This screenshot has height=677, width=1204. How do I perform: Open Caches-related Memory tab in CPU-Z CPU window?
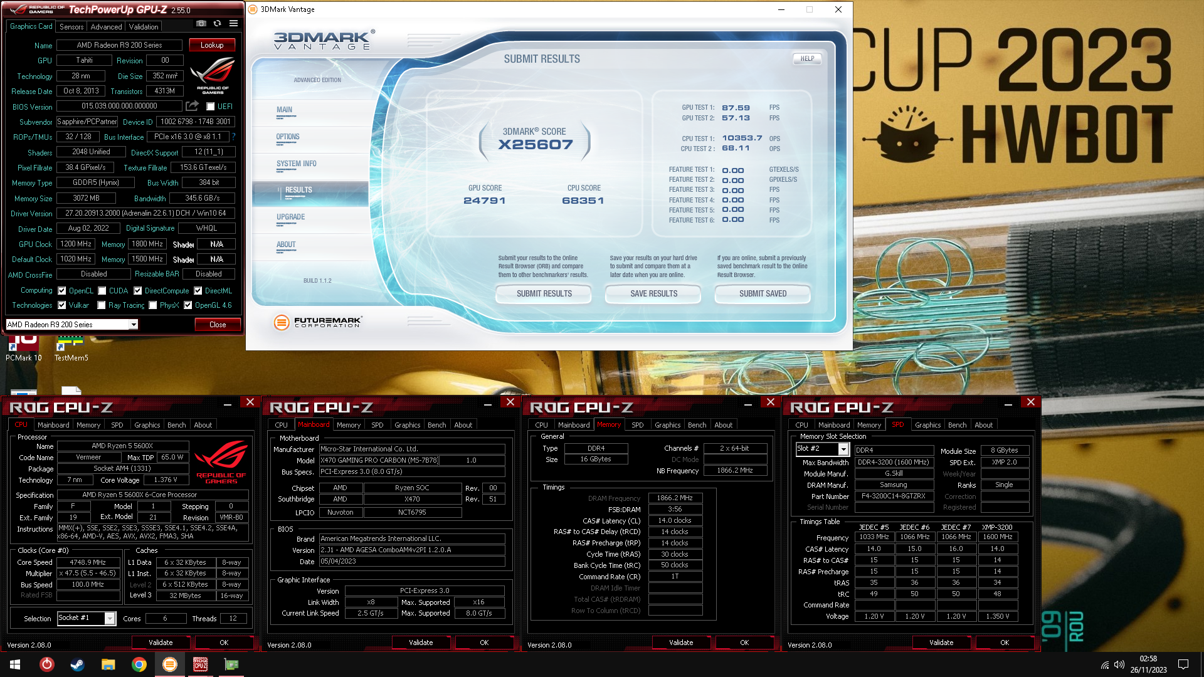[88, 425]
